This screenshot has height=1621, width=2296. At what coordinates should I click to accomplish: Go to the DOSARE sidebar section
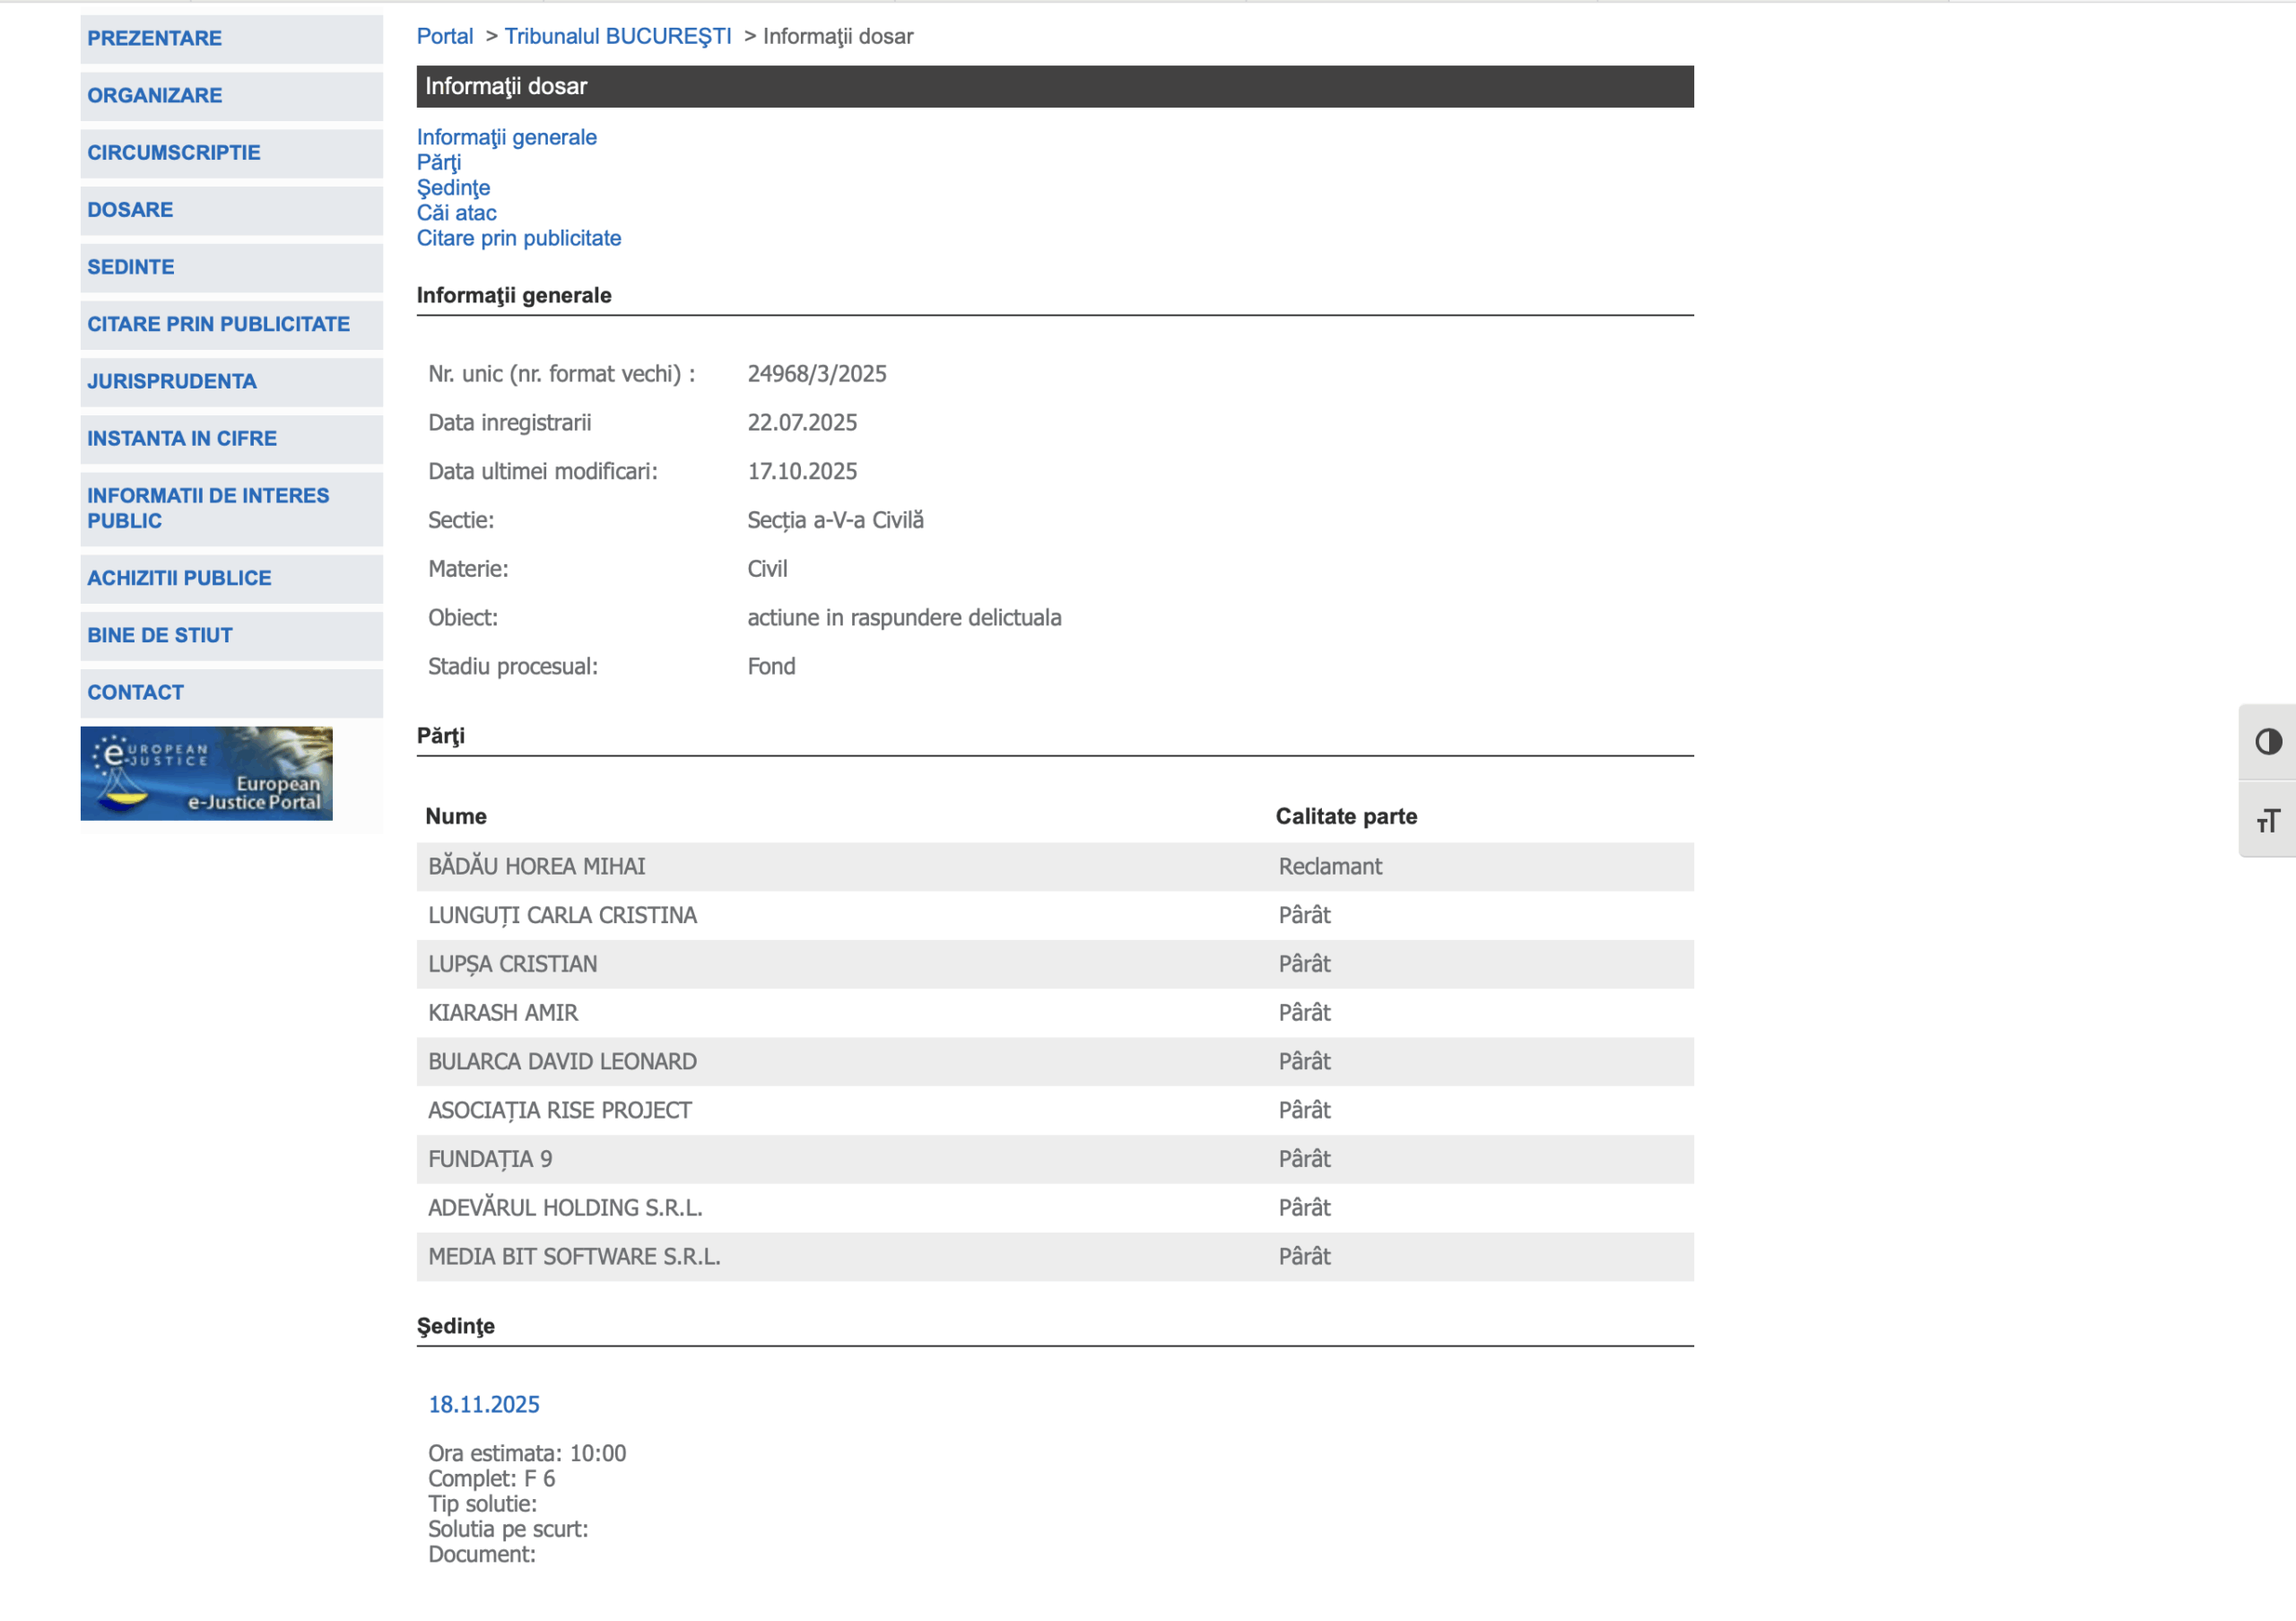130,210
